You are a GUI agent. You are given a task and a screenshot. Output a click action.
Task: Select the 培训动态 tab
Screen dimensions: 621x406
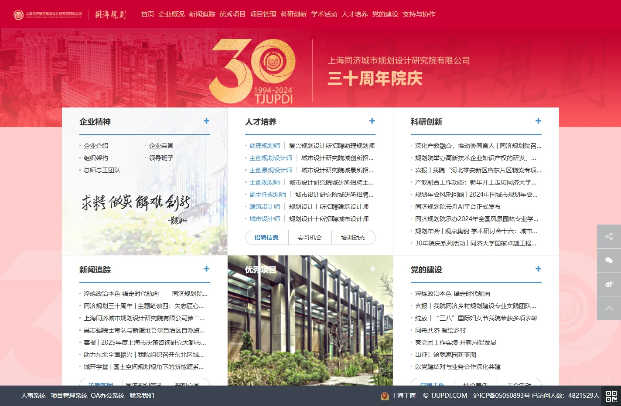pos(353,238)
